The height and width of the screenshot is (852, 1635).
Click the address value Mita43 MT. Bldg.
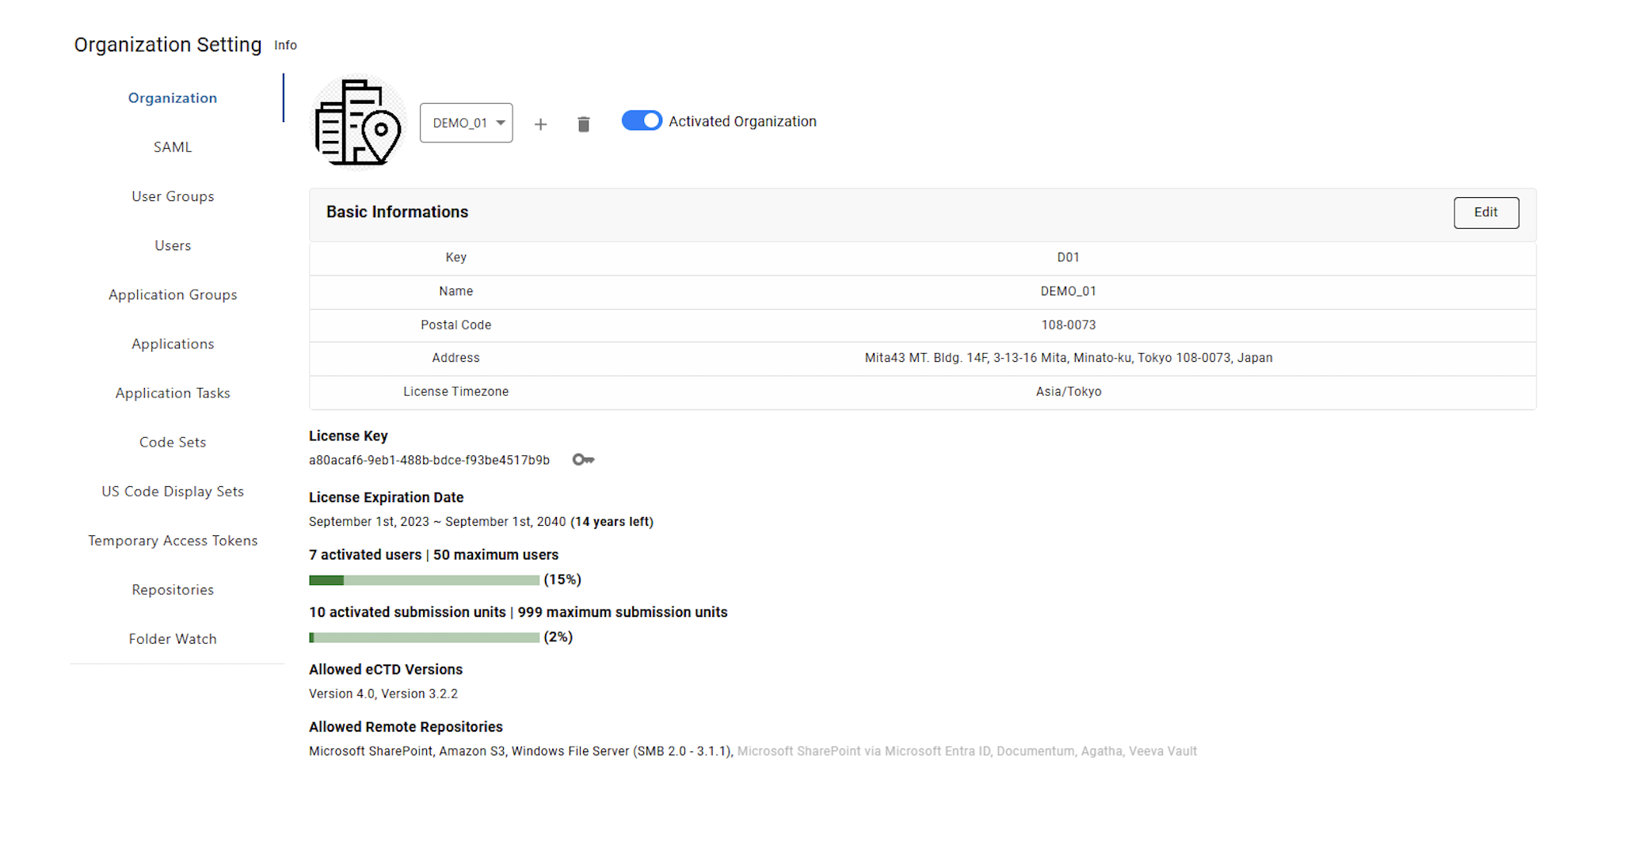tap(1068, 358)
